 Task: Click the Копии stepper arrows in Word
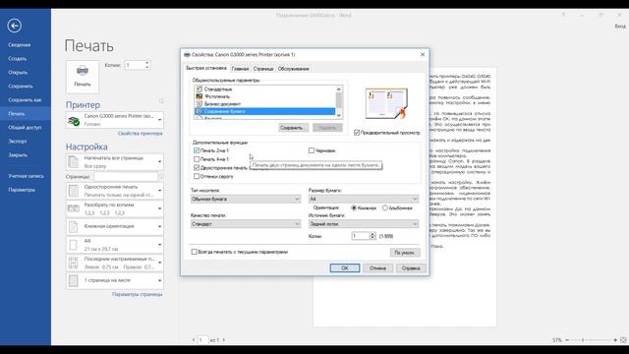click(147, 65)
